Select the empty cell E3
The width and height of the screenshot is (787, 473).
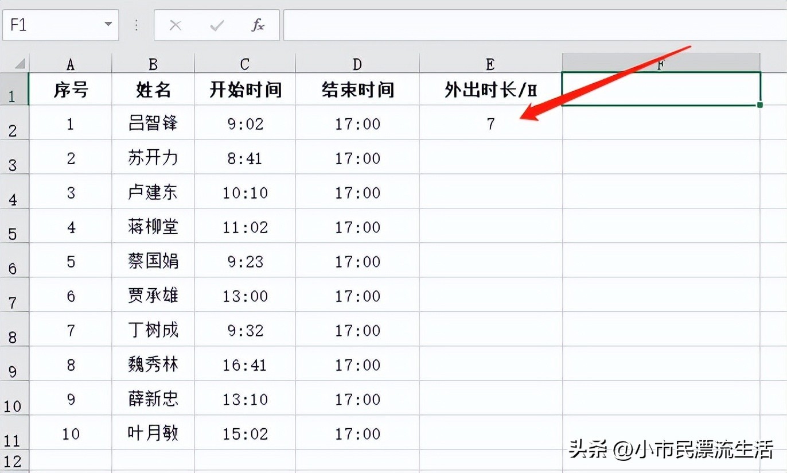490,158
